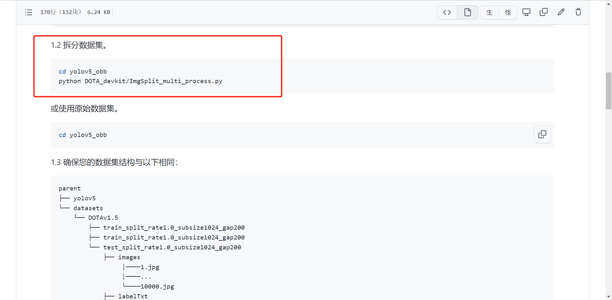Open the 怪 (Blame) view

[508, 12]
